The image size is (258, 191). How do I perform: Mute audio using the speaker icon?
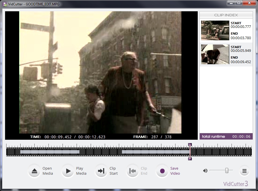point(205,171)
